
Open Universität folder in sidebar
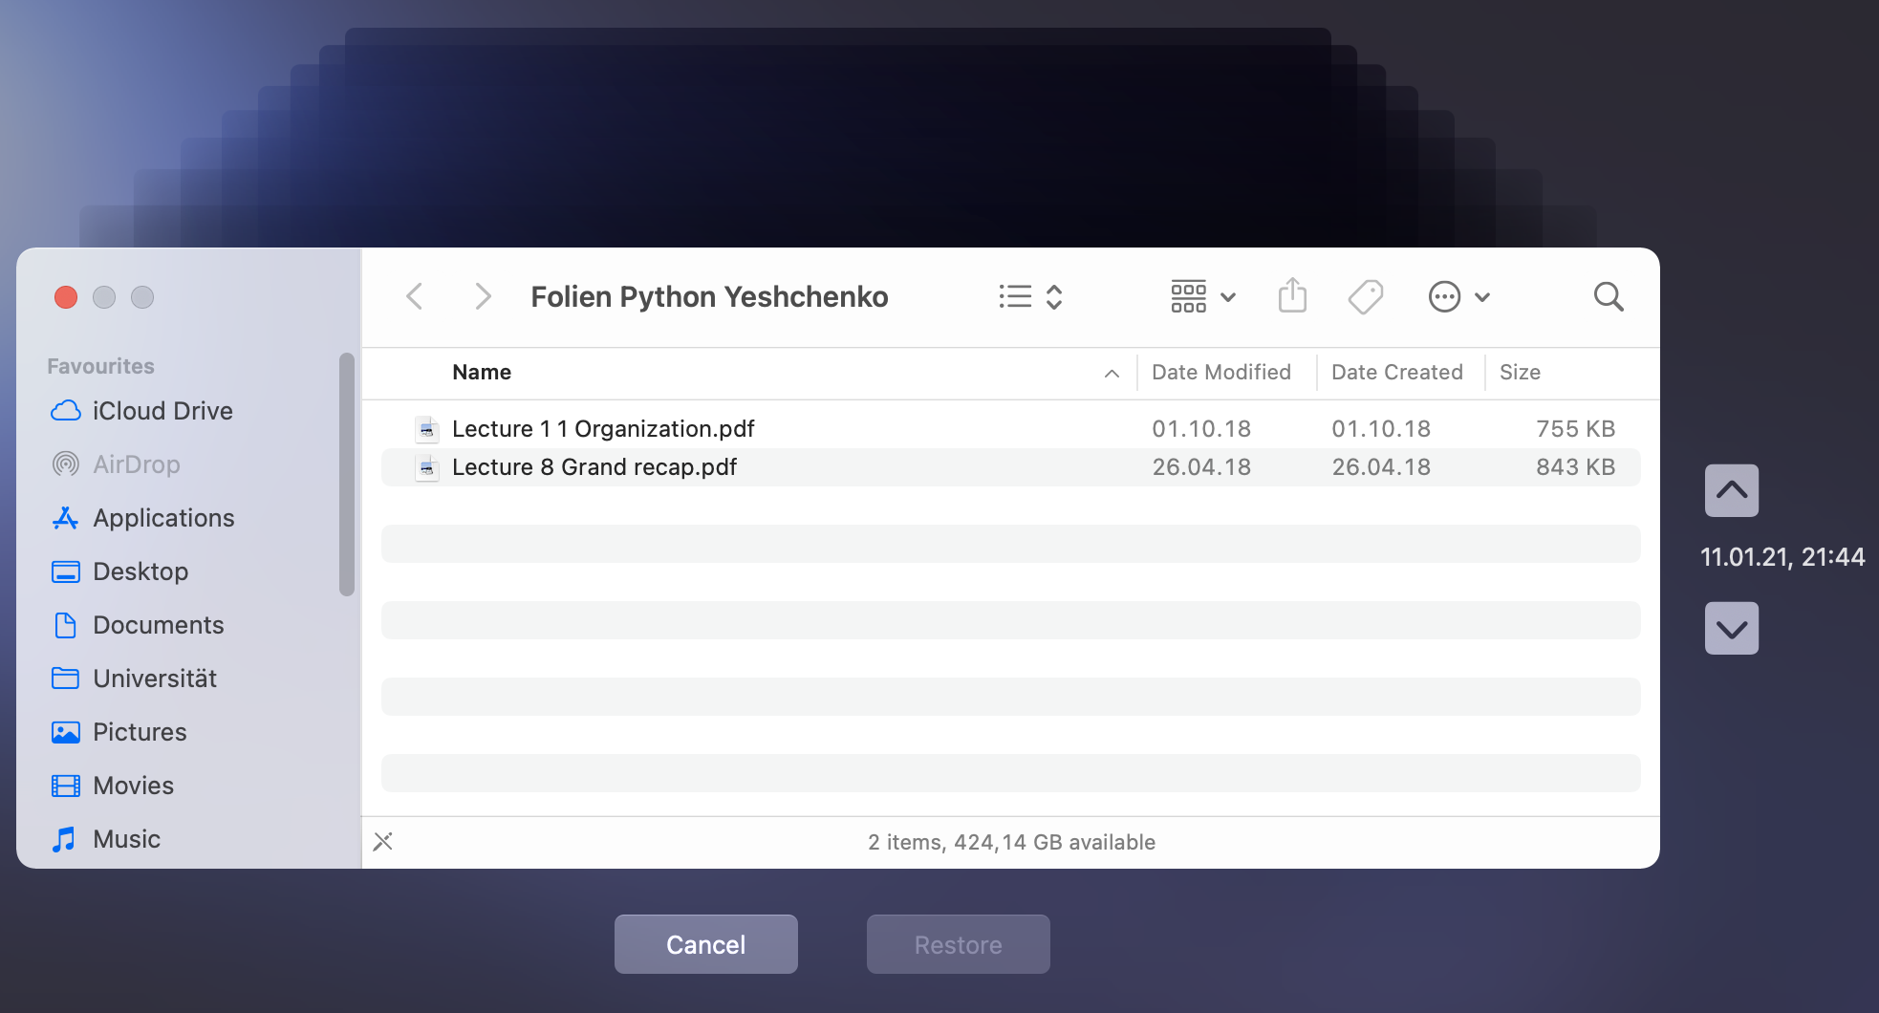[134, 679]
